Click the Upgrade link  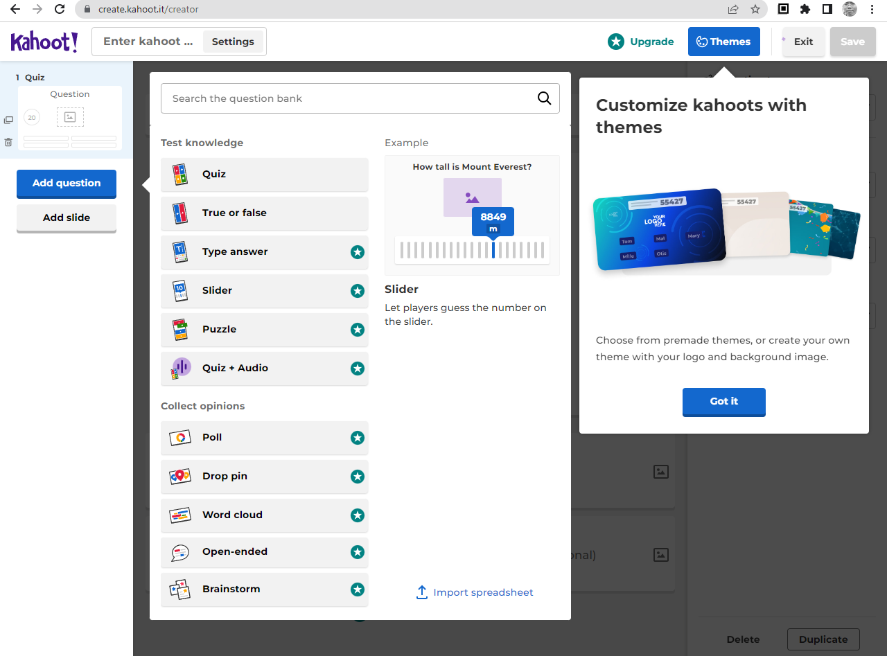point(640,42)
